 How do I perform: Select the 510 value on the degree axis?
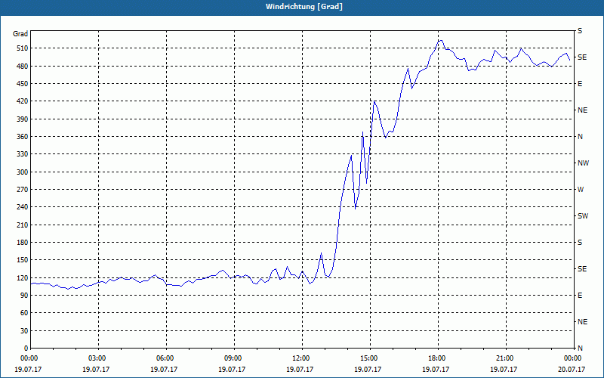(x=22, y=48)
